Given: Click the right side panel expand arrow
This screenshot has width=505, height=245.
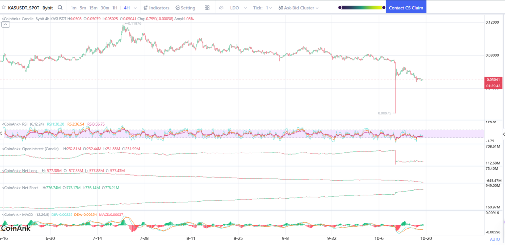Looking at the screenshot, I should [504, 134].
